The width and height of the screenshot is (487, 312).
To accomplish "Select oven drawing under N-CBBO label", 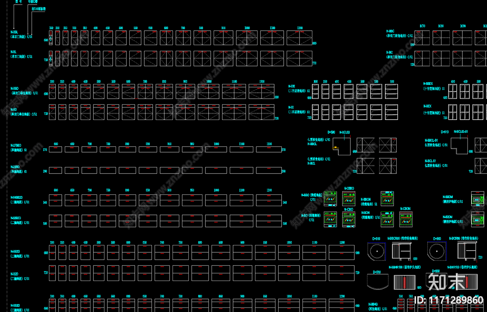I will 349,198.
